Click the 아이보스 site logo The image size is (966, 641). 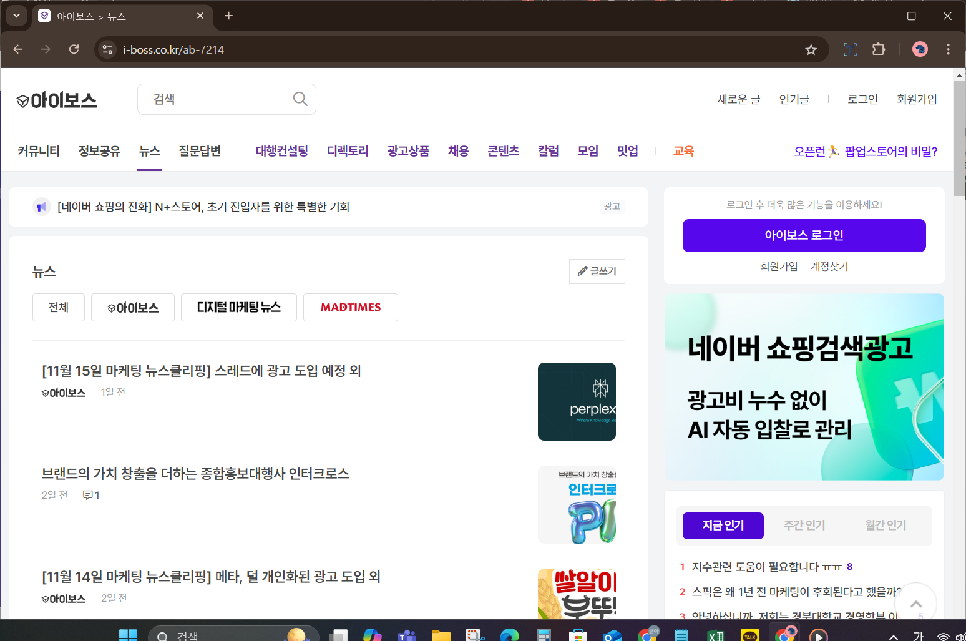coord(56,100)
